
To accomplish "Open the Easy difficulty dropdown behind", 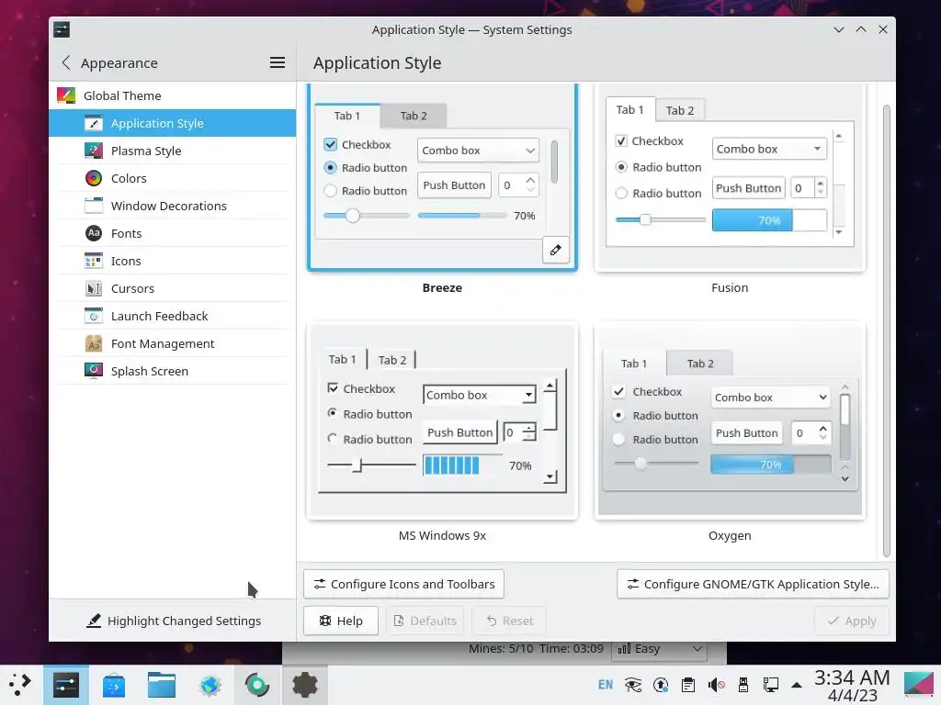I will (x=659, y=649).
